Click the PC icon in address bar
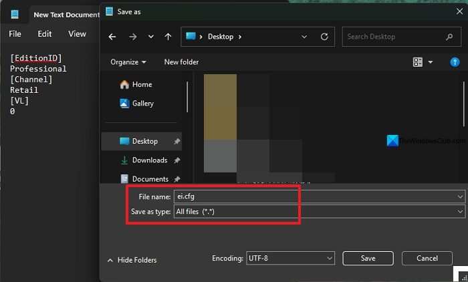This screenshot has height=282, width=468. tap(191, 36)
